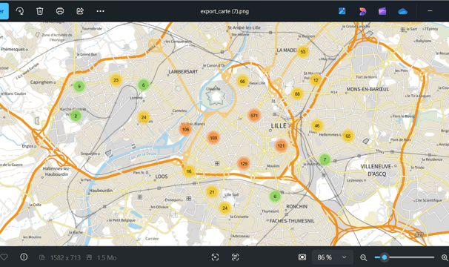Click the zoom in magnifier icon
Viewport: 449px width, 267px height.
click(445, 257)
